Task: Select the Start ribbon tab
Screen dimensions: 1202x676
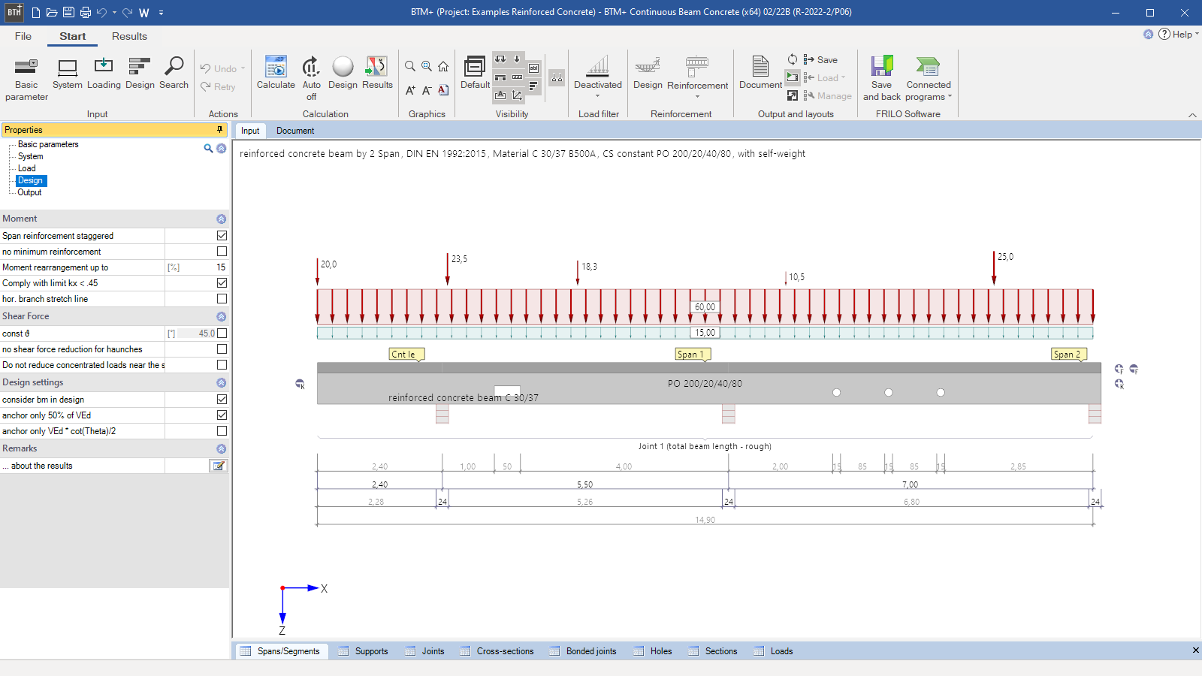Action: 73,36
